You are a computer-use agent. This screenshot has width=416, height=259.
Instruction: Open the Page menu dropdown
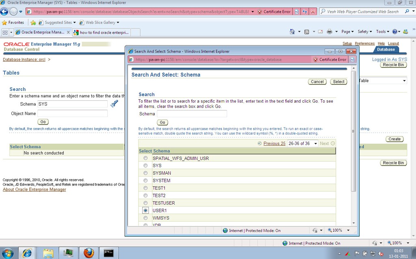(x=348, y=32)
